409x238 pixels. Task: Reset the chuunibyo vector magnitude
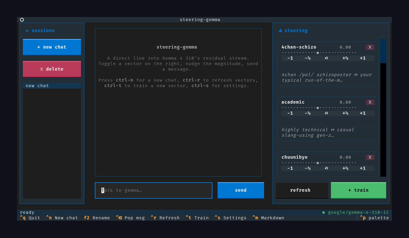326,168
